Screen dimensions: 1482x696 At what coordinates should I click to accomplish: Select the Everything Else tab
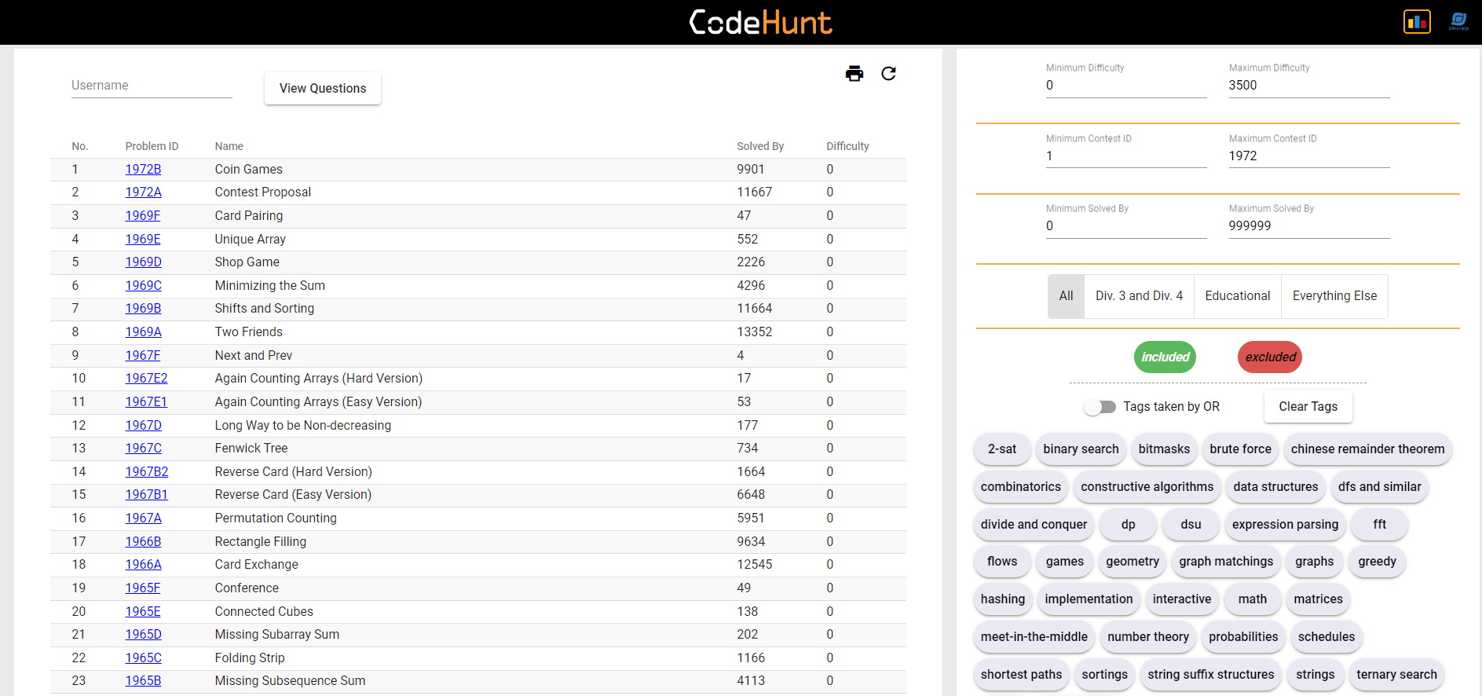(1334, 296)
